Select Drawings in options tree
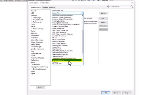The image size is (168, 95). [34, 15]
